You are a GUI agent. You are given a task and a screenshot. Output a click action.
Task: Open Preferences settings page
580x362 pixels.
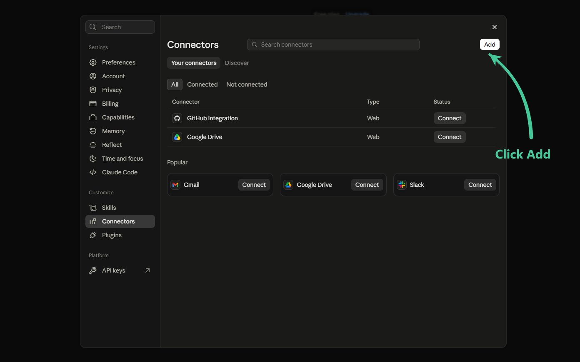(x=120, y=62)
